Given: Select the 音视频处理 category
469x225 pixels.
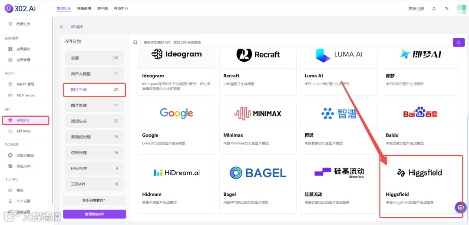Looking at the screenshot, I should click(x=95, y=137).
